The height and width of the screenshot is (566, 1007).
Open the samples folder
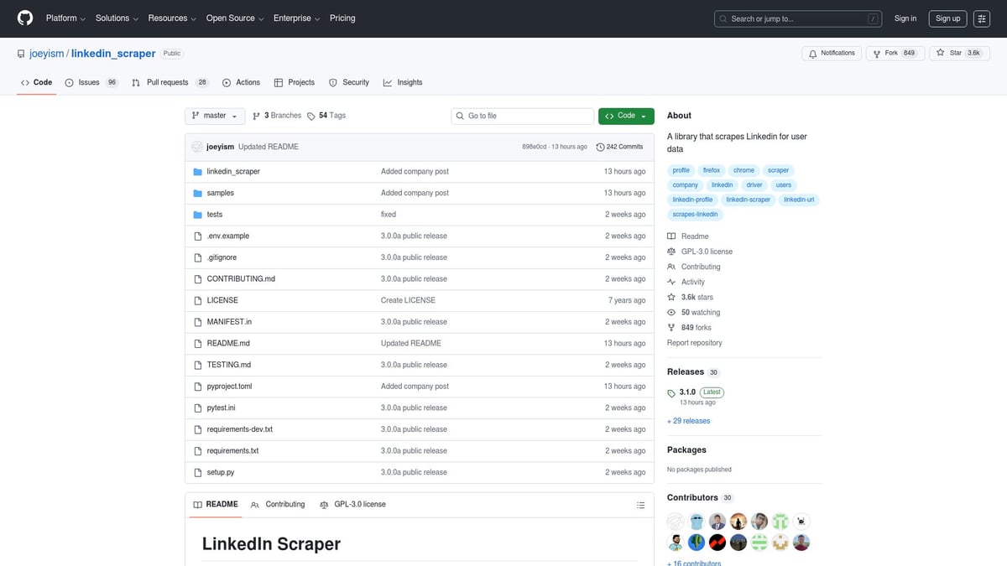coord(221,193)
